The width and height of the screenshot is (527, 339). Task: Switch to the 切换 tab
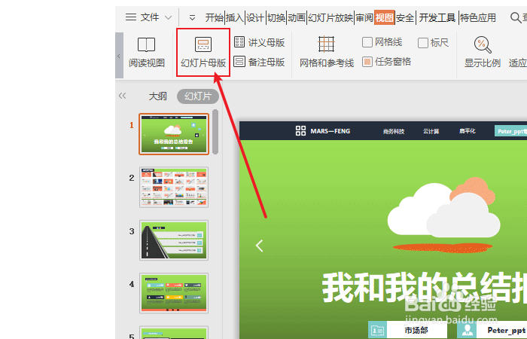click(x=276, y=17)
